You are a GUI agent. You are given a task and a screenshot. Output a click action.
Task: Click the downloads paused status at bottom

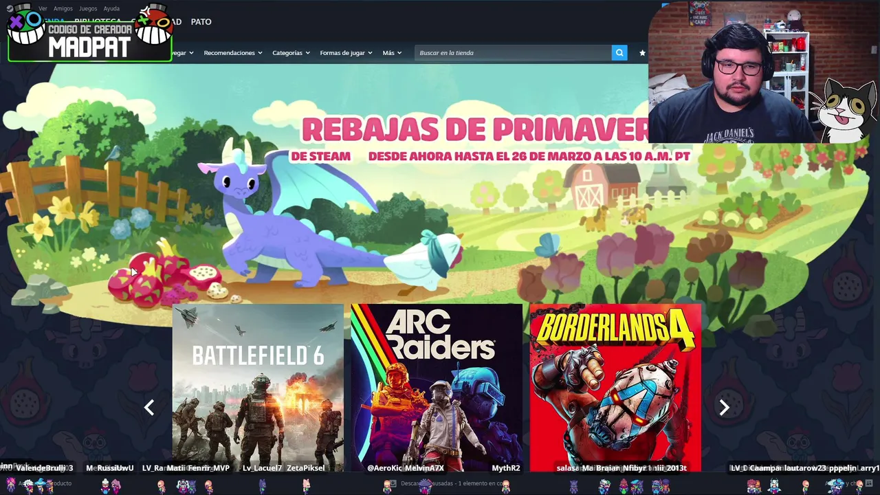[447, 483]
